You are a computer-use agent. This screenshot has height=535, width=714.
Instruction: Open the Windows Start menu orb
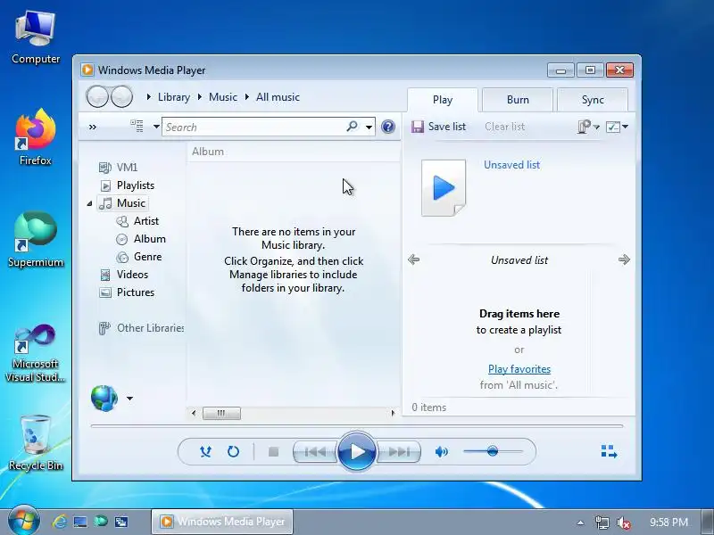[x=23, y=522]
